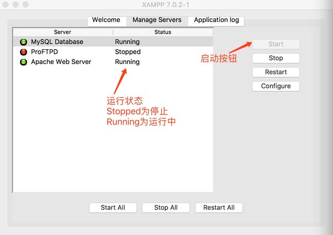Screen dimensions: 333x235
Task: Click the Stopped status of ProFTPD
Action: pos(128,52)
